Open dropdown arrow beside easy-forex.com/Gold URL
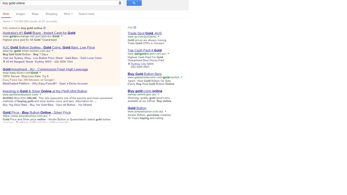This screenshot has height=195, width=347. [x=40, y=73]
